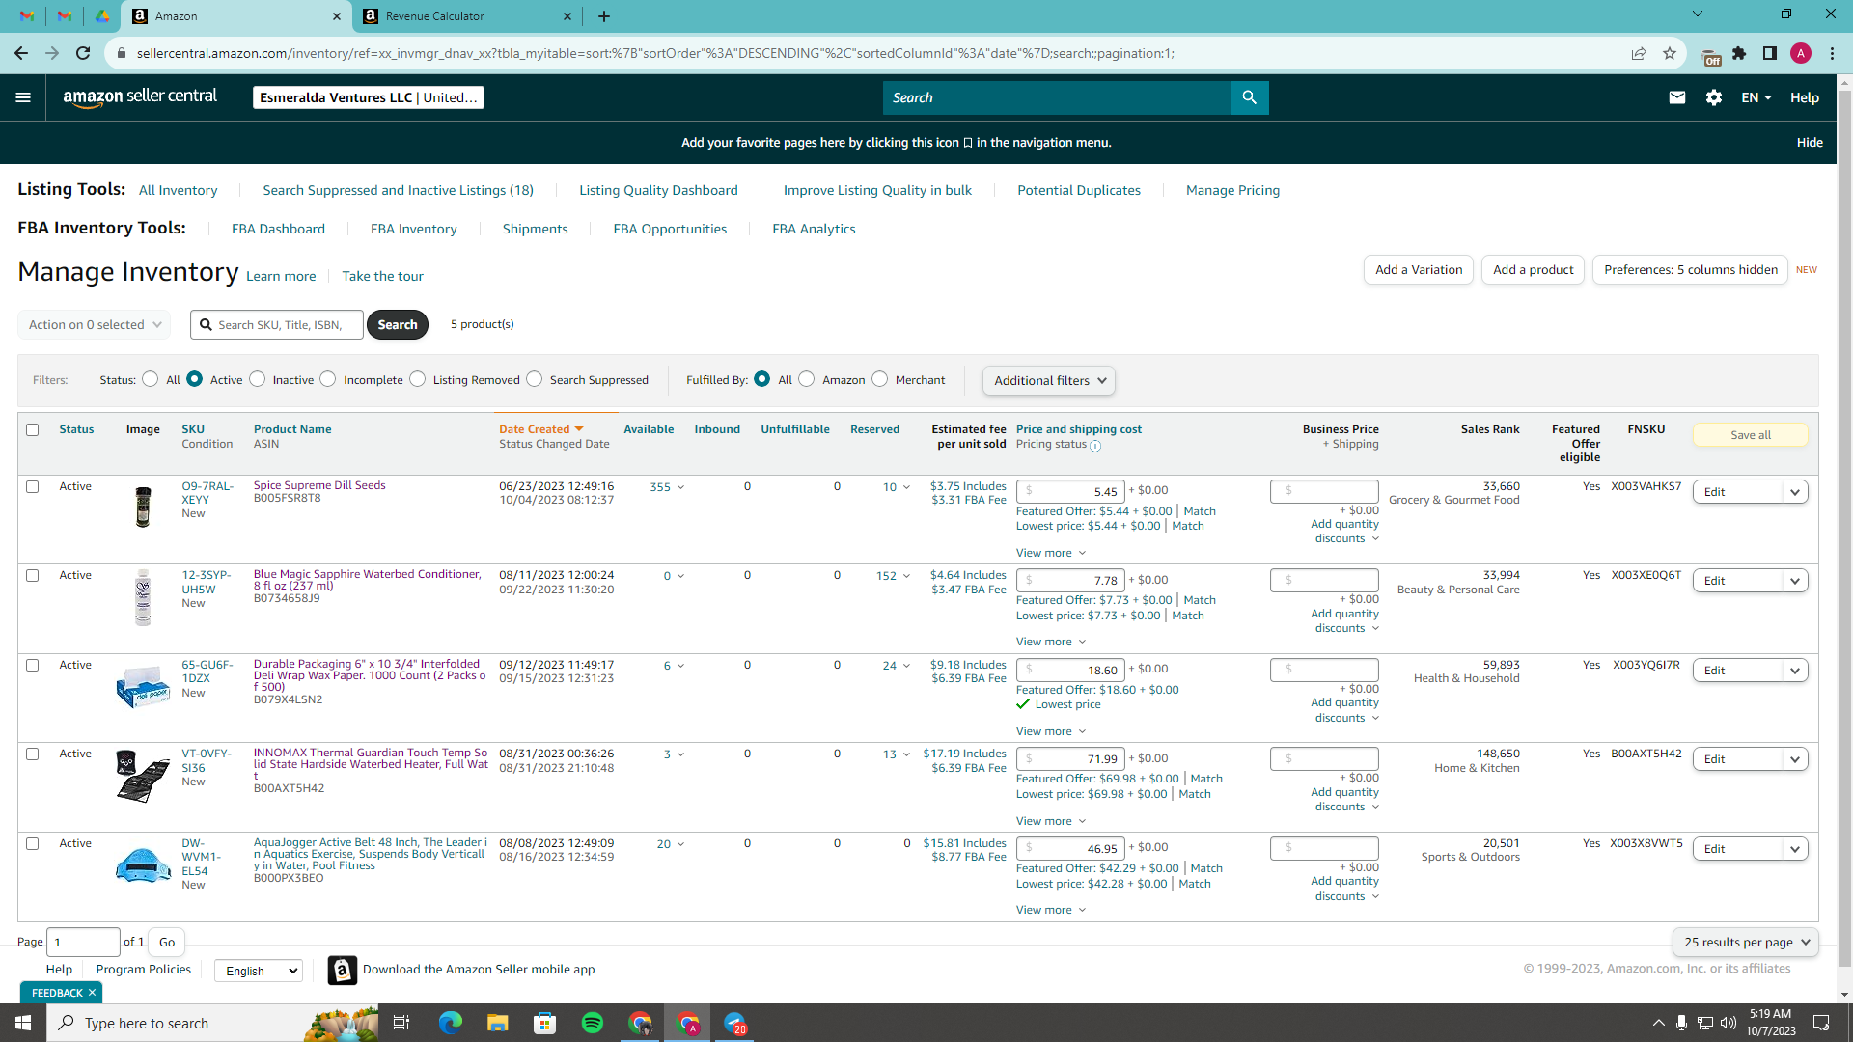Click the Add a product button
This screenshot has width=1853, height=1042.
(1533, 270)
